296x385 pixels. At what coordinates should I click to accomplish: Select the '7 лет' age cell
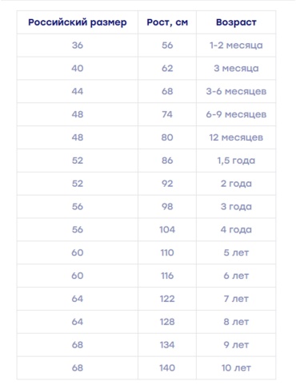pyautogui.click(x=236, y=299)
